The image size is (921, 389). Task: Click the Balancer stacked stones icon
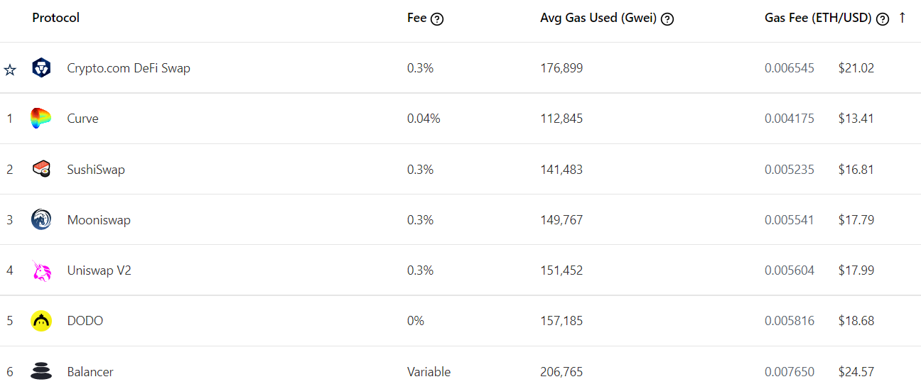coord(41,371)
